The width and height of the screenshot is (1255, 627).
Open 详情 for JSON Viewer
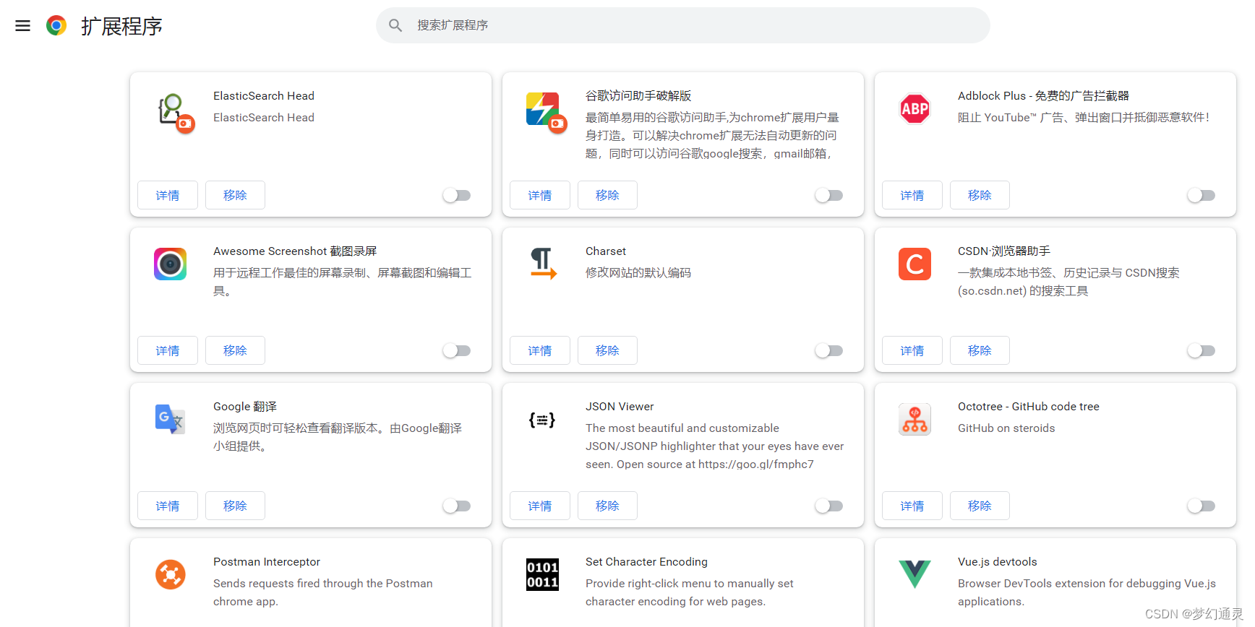(540, 506)
